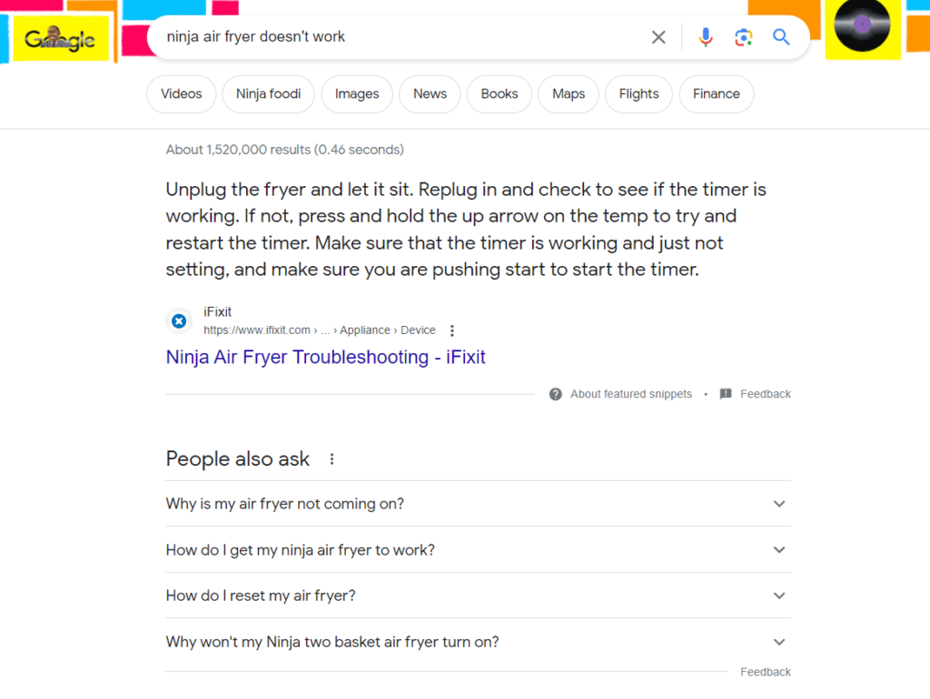Click the Google doodle logo

pyautogui.click(x=60, y=38)
